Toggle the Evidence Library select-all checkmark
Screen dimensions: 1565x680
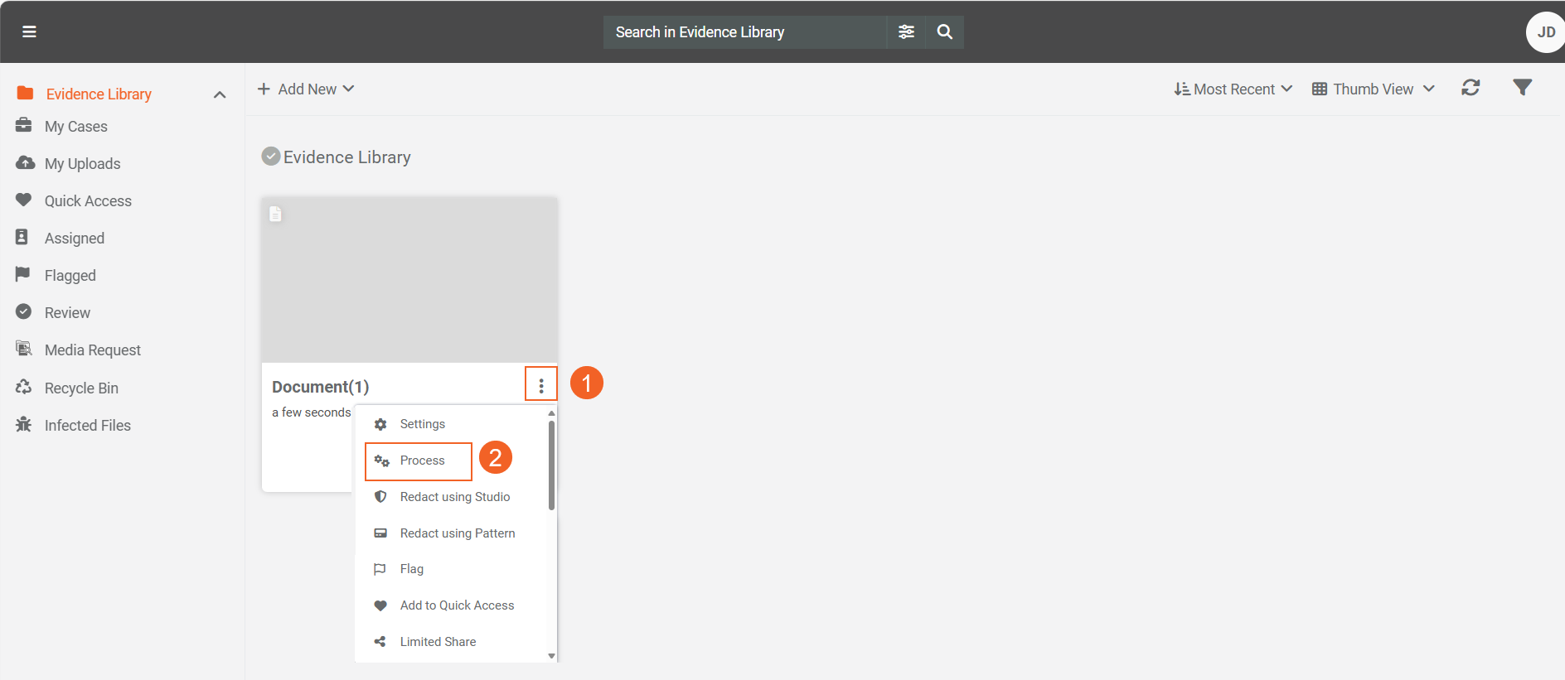coord(271,157)
